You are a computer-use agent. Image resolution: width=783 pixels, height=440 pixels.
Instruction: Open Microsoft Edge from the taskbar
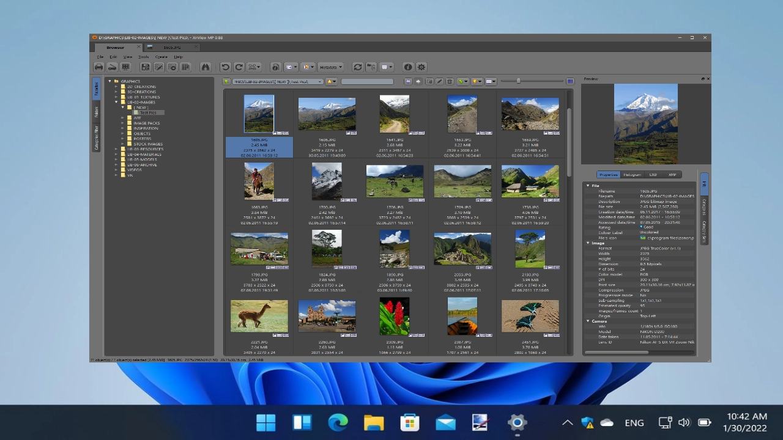point(338,422)
